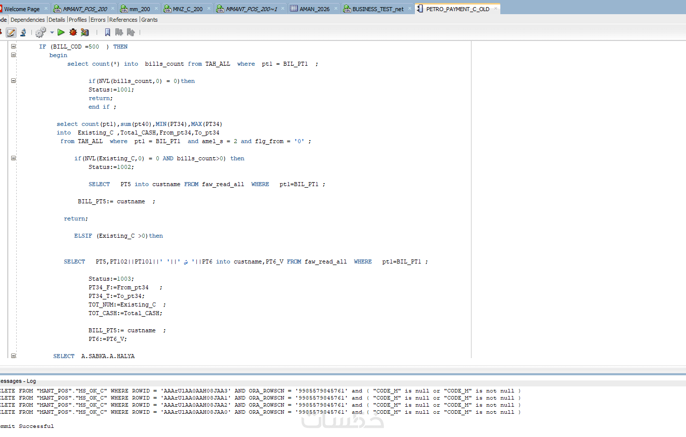The image size is (686, 437).
Task: Close the PETRO_PAYMENT_C_OLD tab
Action: (496, 9)
